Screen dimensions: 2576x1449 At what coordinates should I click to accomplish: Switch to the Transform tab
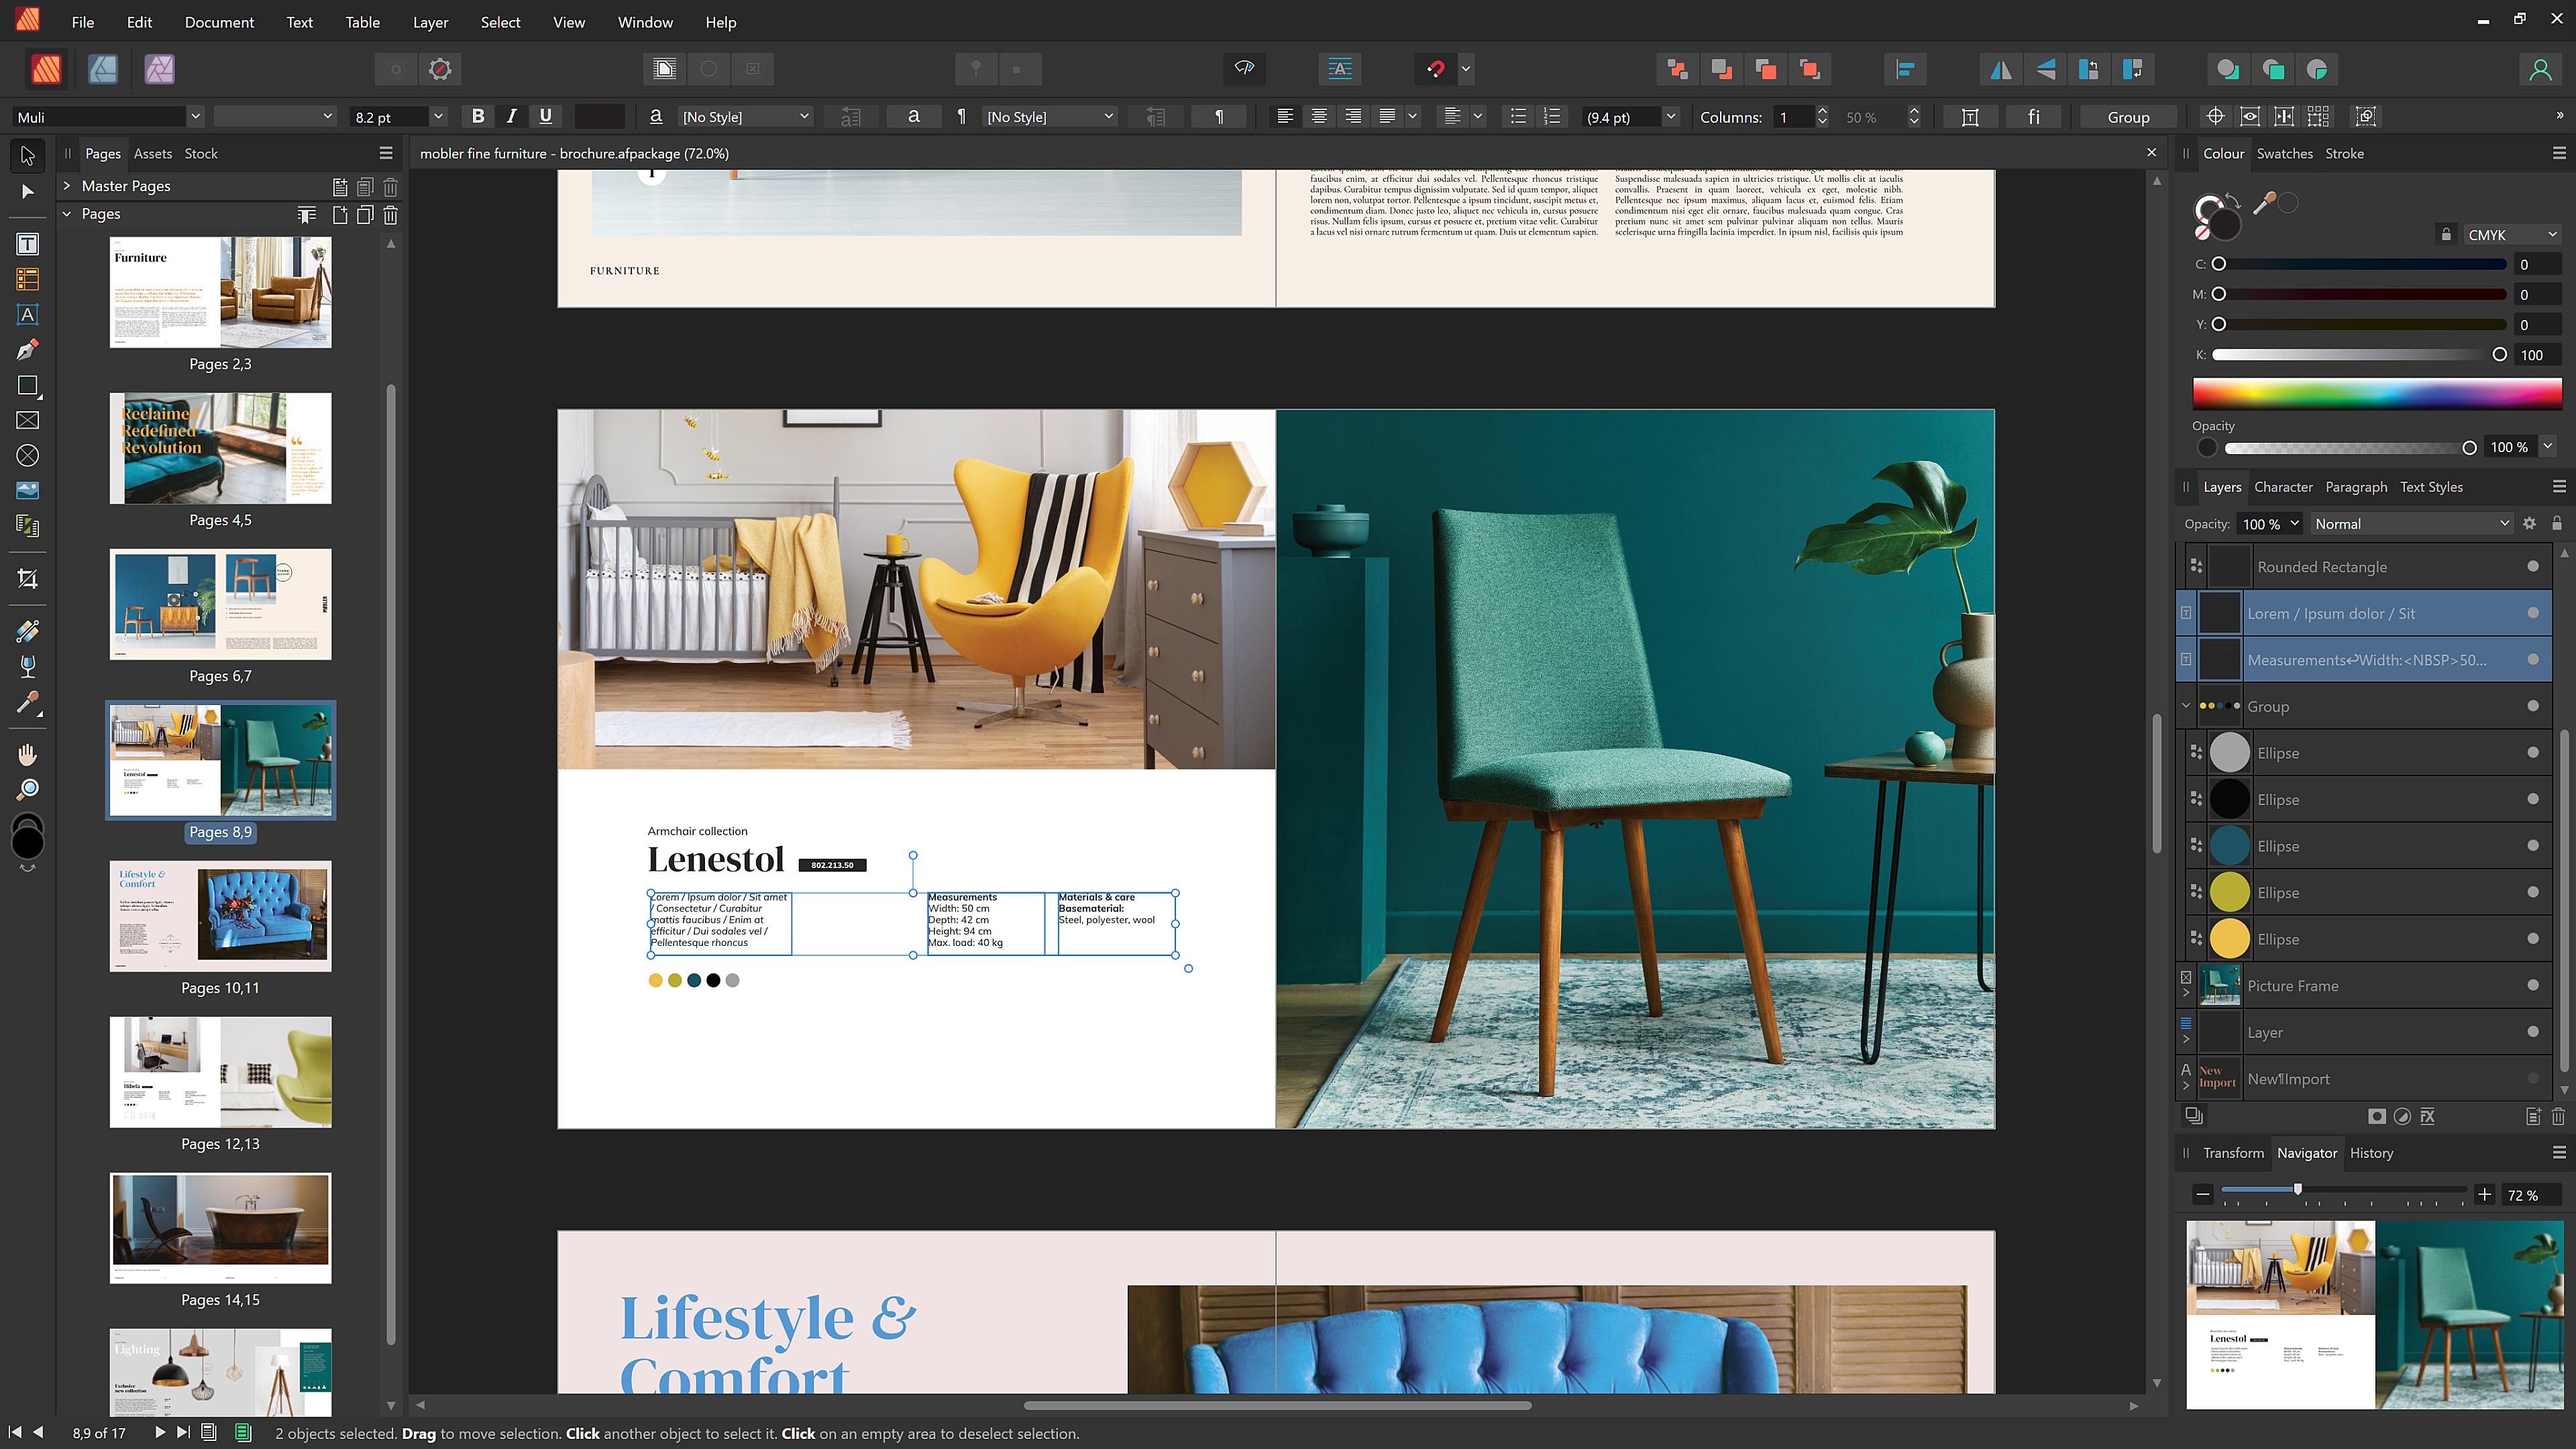(2233, 1153)
